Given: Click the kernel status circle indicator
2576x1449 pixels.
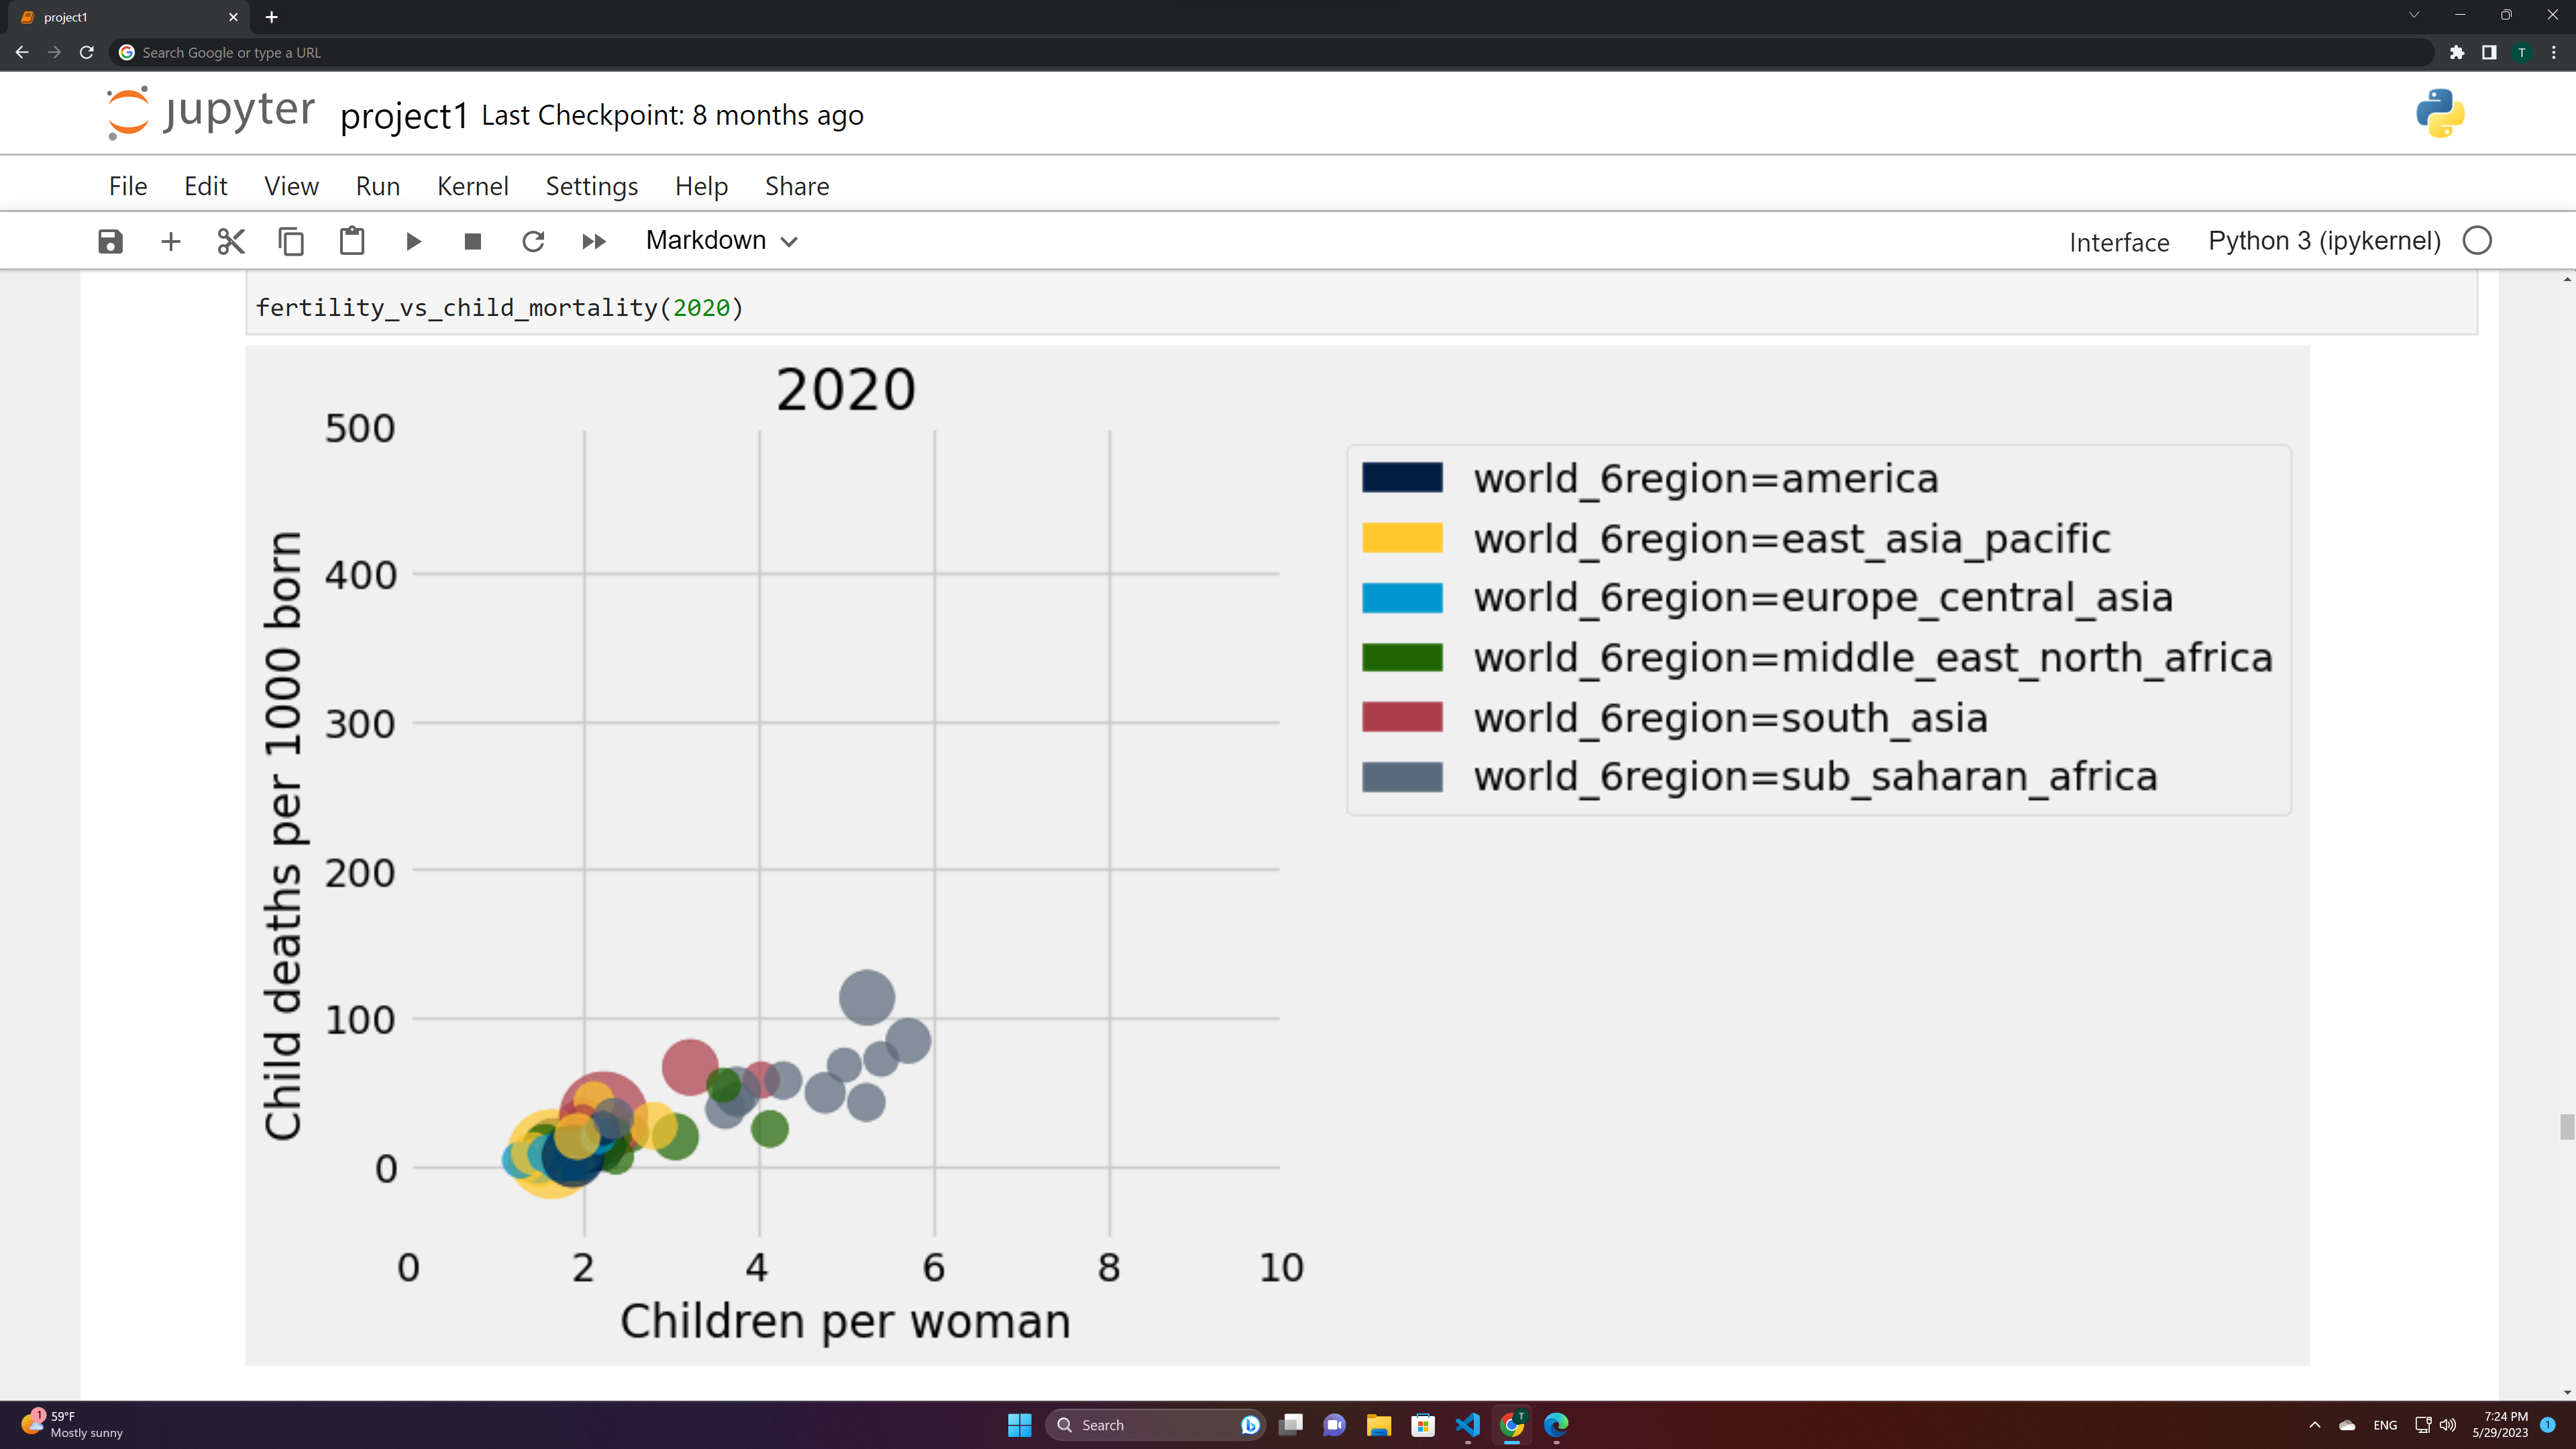Looking at the screenshot, I should tap(2477, 241).
